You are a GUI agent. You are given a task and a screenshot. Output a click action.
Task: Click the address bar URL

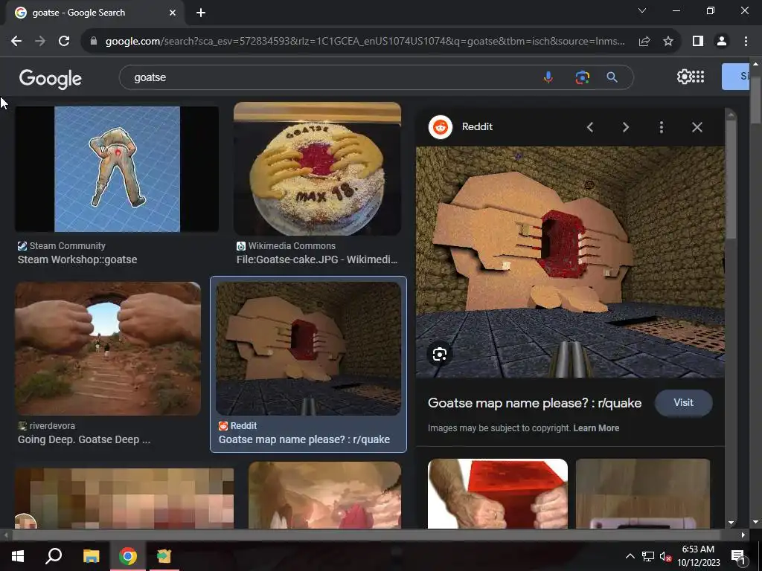pos(365,42)
